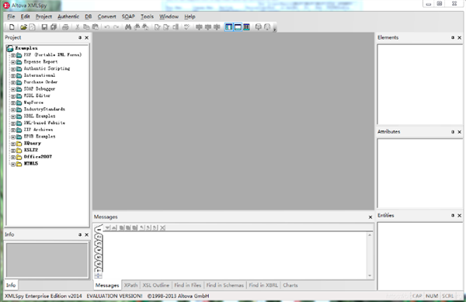
Task: Click the clear X icon in Messages toolbar
Action: tap(162, 227)
